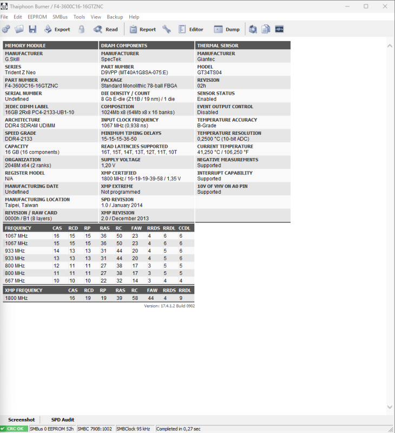Click the copy report pages icon

tap(266, 29)
